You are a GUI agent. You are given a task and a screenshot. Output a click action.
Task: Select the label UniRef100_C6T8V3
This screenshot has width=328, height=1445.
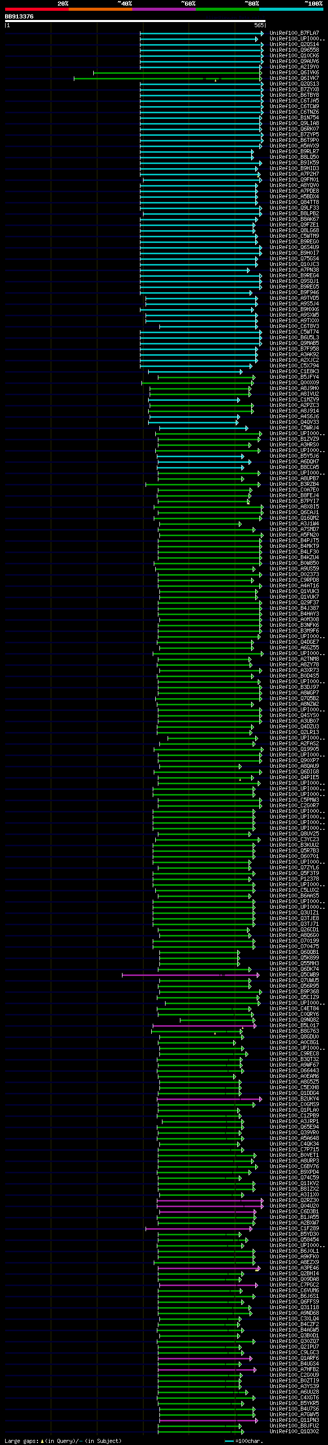pyautogui.click(x=294, y=326)
